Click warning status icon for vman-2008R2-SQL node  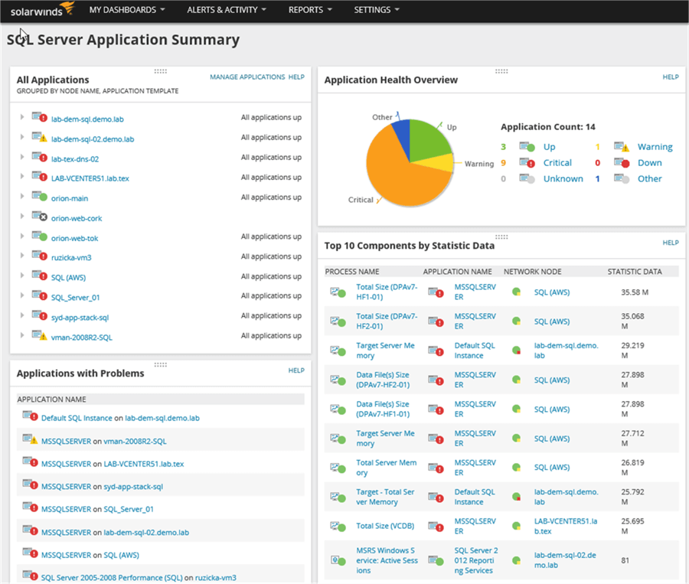[40, 334]
